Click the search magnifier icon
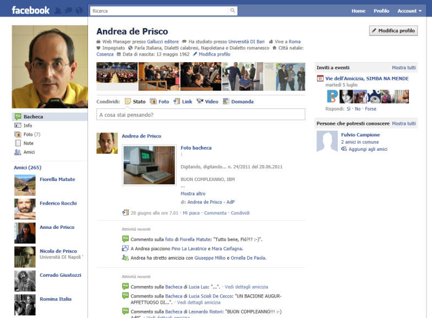The width and height of the screenshot is (432, 318). pyautogui.click(x=233, y=10)
